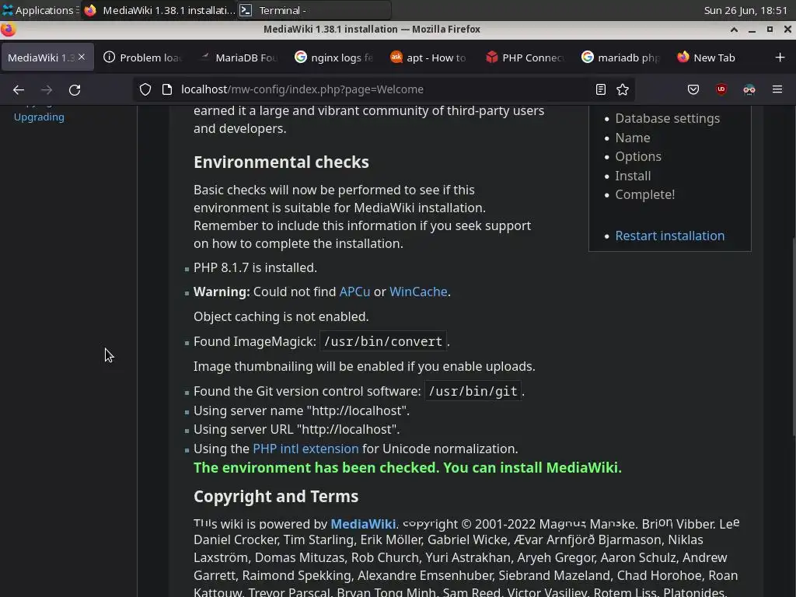This screenshot has width=796, height=597.
Task: Click the Restart installation link
Action: pyautogui.click(x=669, y=236)
